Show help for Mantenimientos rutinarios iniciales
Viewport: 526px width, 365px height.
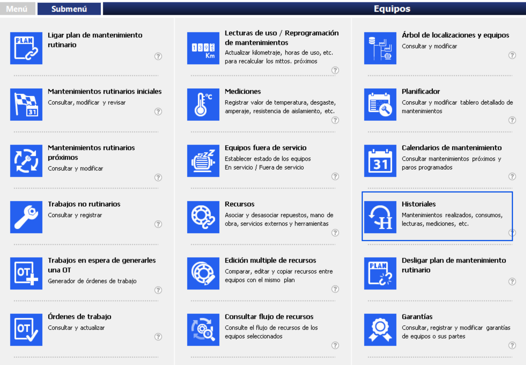158,112
